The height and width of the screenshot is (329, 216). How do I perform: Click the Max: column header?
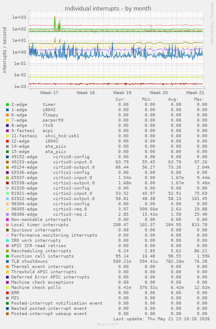coord(199,99)
